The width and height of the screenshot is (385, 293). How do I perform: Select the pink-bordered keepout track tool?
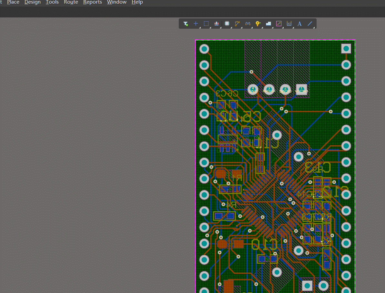pyautogui.click(x=279, y=24)
